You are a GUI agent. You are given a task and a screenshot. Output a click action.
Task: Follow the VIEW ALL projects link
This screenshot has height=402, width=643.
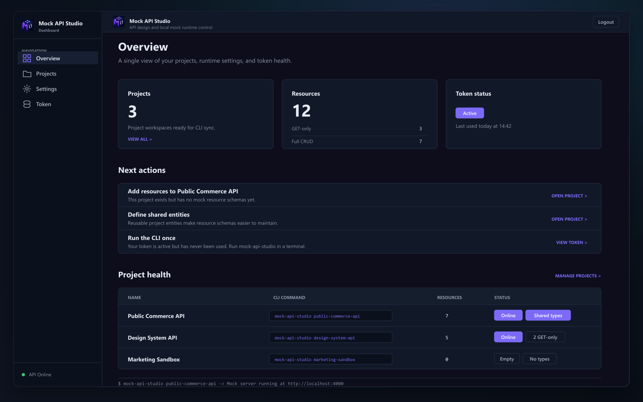tap(139, 139)
